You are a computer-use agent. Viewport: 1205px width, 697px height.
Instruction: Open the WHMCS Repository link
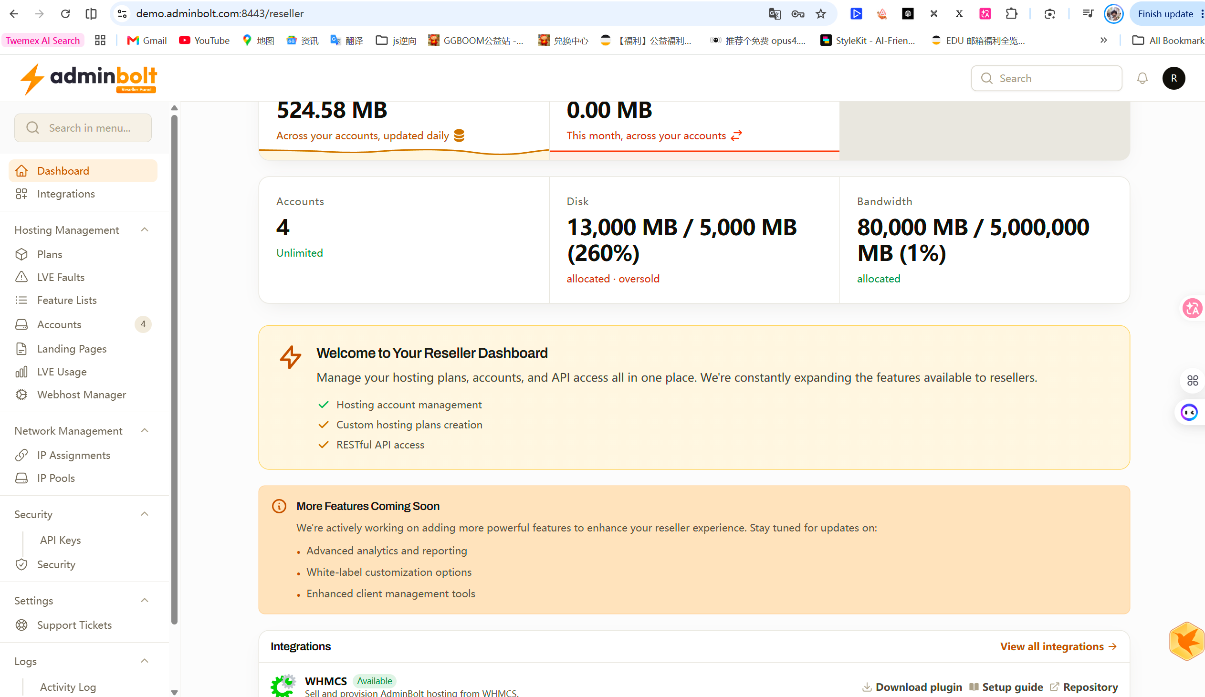(x=1083, y=687)
